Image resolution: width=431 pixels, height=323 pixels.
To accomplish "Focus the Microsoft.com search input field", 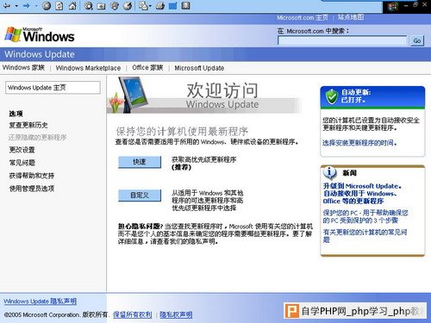I will [x=342, y=40].
